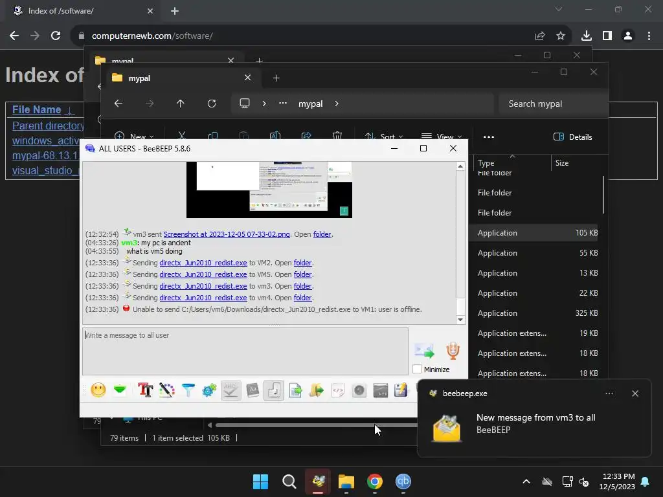Image resolution: width=663 pixels, height=497 pixels.
Task: Click mypal in the Explorer address bar
Action: pos(310,104)
